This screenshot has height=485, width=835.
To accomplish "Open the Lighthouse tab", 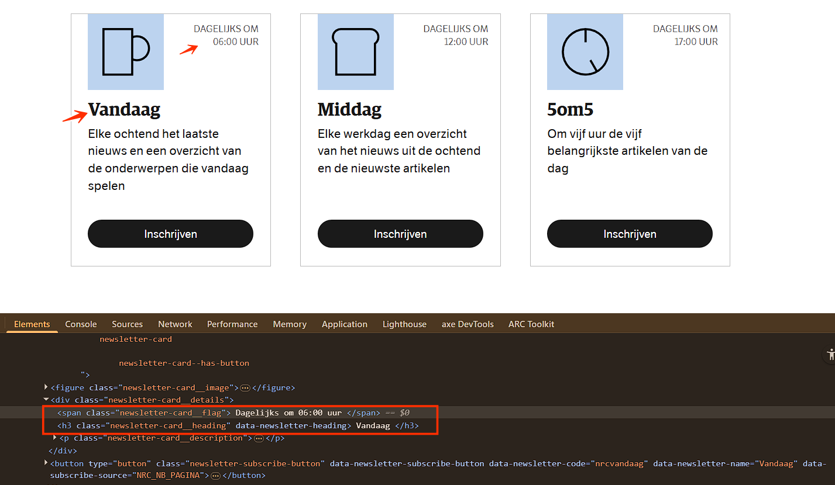I will tap(404, 324).
